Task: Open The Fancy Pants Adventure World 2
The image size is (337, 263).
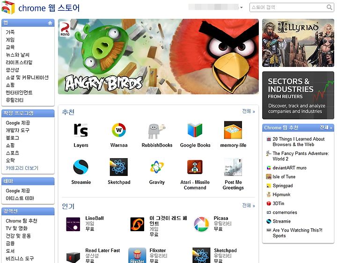Action: (300, 156)
